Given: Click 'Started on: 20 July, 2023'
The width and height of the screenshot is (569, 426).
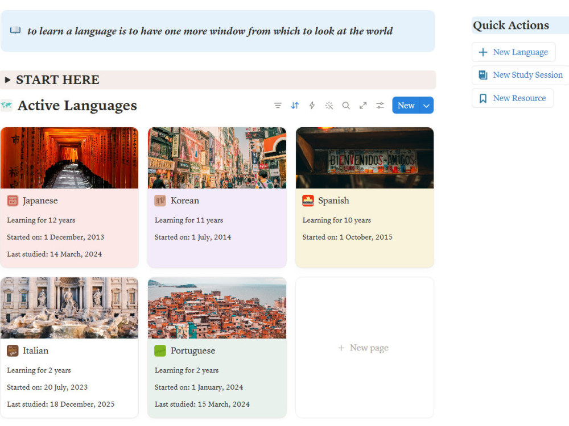Looking at the screenshot, I should tap(47, 387).
